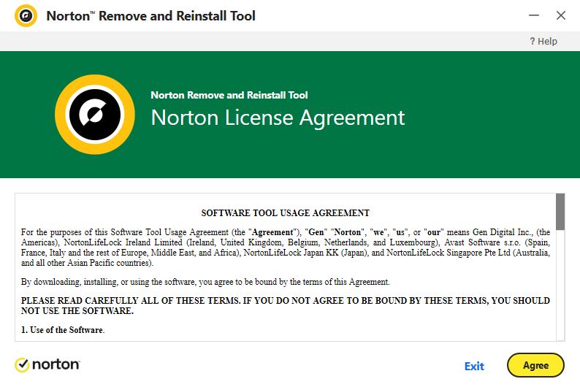Click the SOFTWARE TOOL USAGE AGREEMENT title
Viewport: 580px width, 387px height.
[285, 213]
